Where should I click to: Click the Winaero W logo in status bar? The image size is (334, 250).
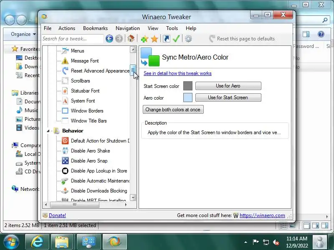pos(235,215)
